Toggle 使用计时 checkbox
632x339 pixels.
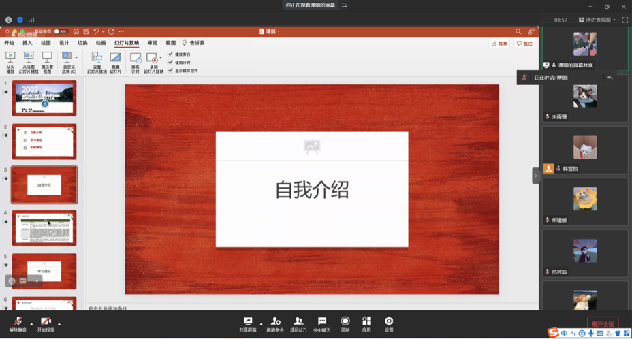pos(170,63)
